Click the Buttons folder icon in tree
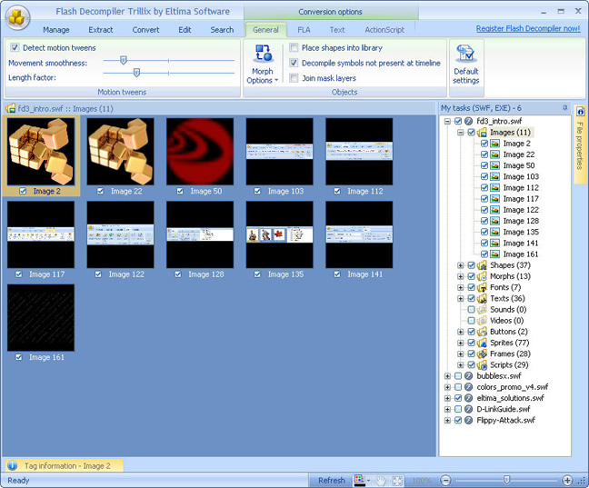 pos(482,332)
